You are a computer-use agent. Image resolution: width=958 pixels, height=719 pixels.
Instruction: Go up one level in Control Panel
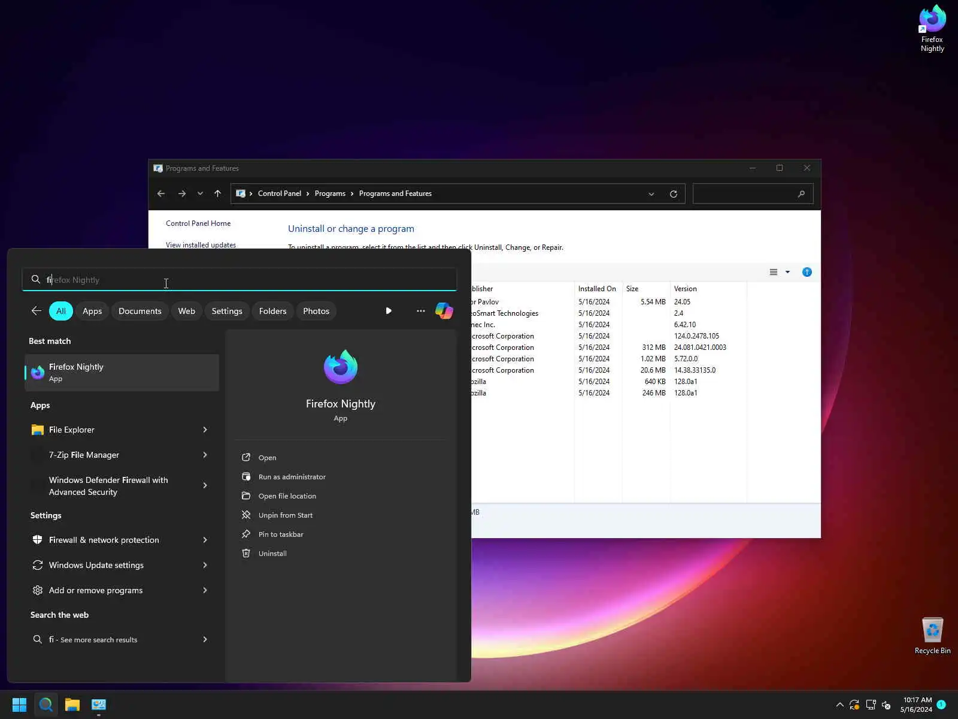tap(217, 194)
